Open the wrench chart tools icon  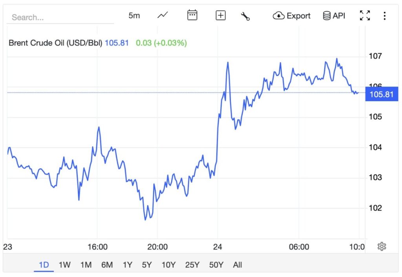(x=245, y=16)
